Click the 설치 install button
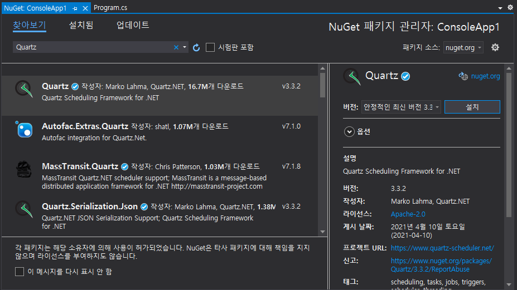This screenshot has width=517, height=290. point(472,107)
